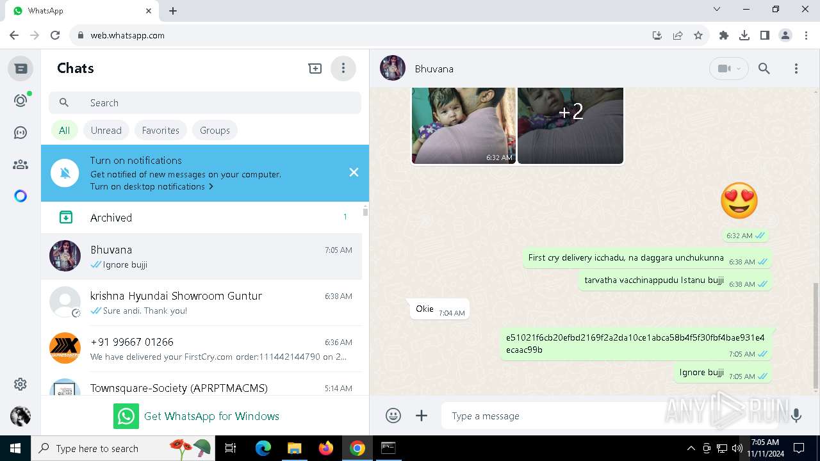Switch to the WhatsApp browser tab
The width and height of the screenshot is (820, 461).
coord(82,11)
